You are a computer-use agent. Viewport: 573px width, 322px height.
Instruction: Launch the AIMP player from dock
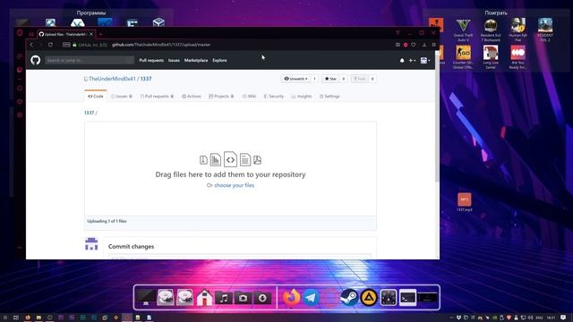[x=369, y=298]
